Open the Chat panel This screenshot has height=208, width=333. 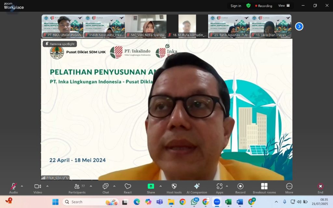(x=106, y=188)
